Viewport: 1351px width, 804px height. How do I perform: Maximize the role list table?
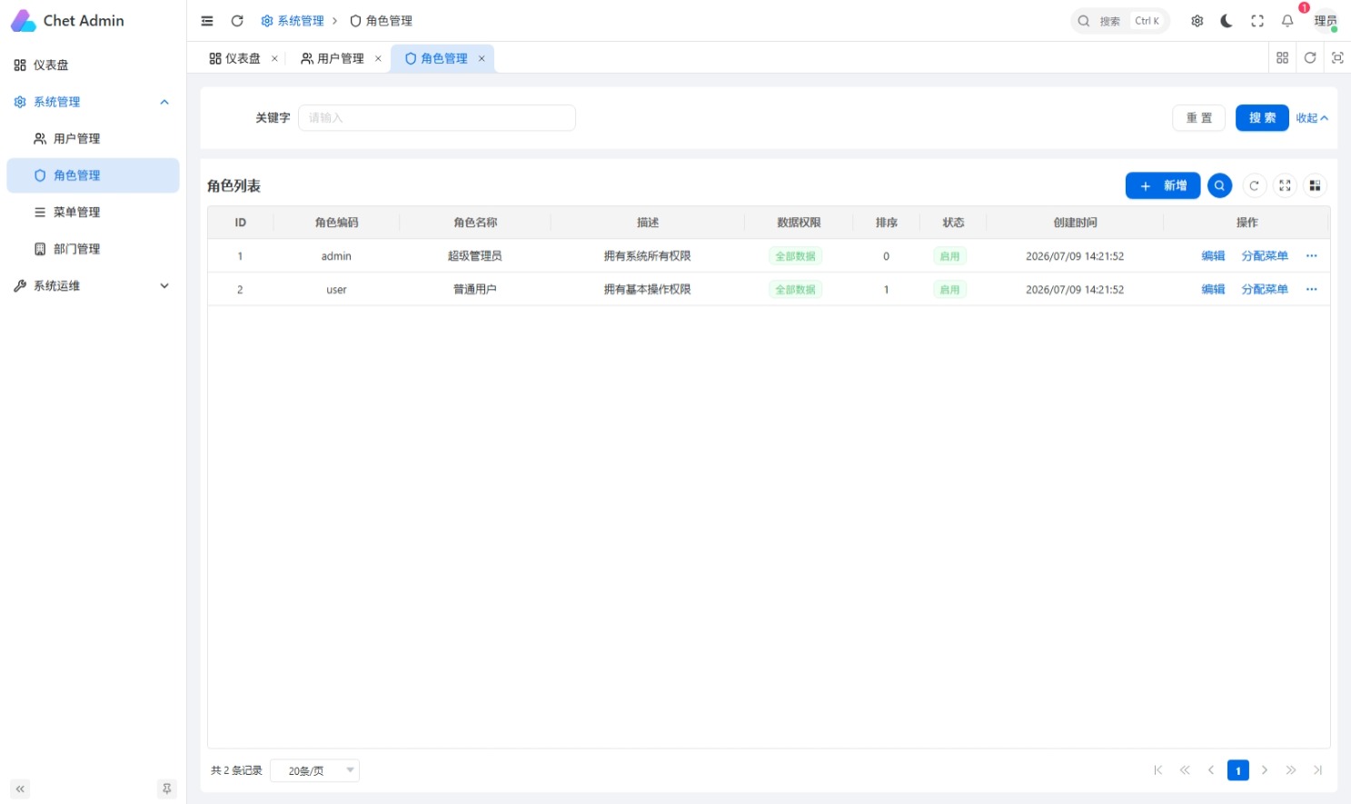1285,185
